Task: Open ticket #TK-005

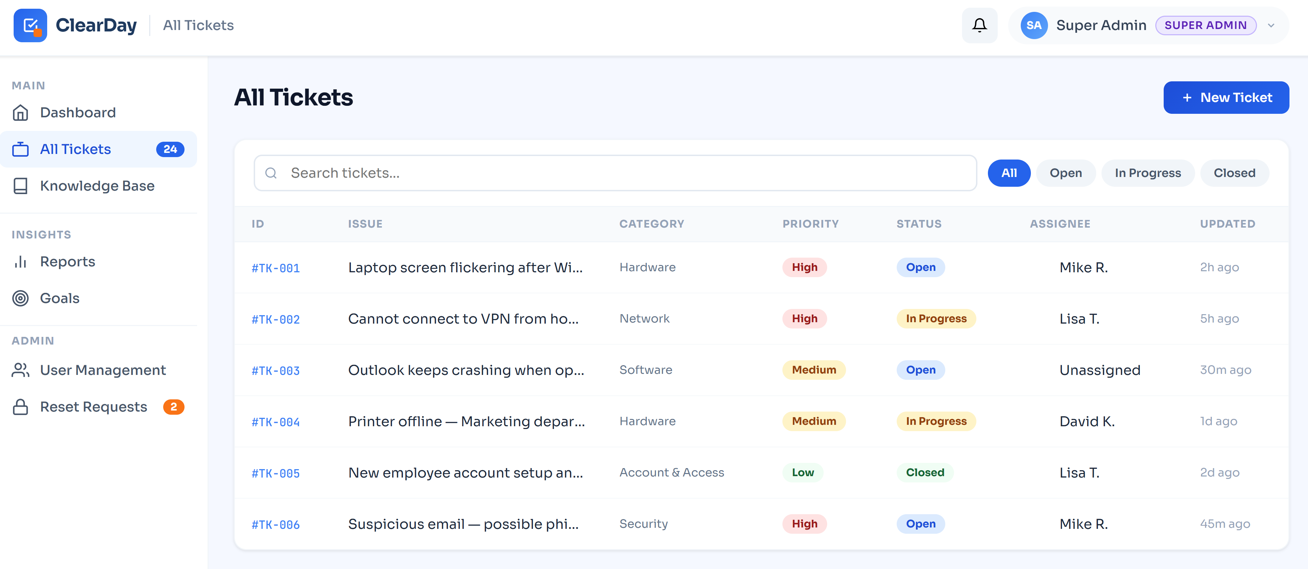Action: tap(276, 473)
